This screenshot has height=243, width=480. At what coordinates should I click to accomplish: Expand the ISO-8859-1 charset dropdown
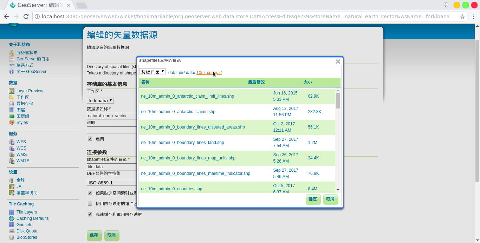111,183
